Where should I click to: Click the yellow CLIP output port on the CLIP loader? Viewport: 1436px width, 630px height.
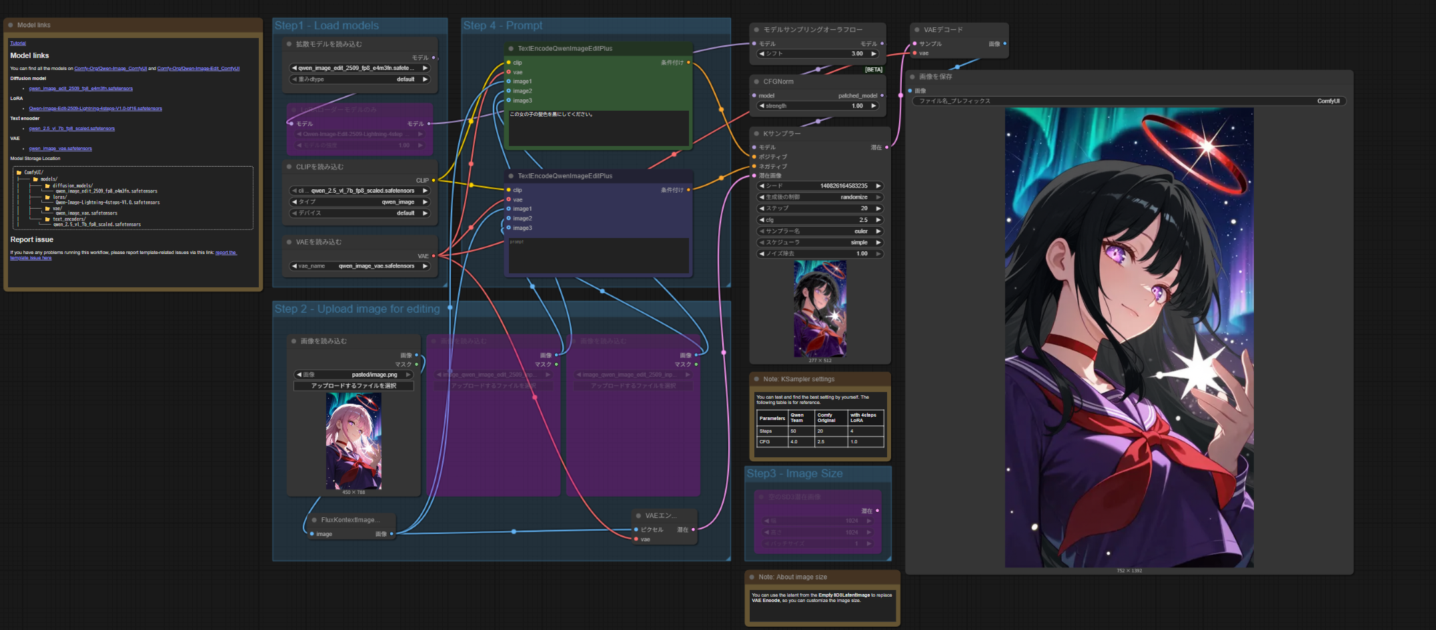434,180
